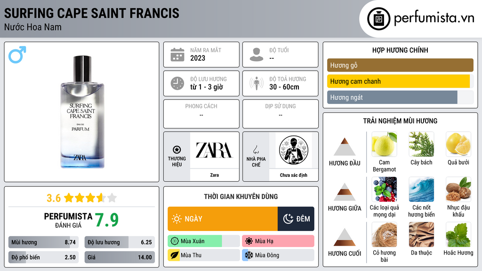Viewport: 482px width, 271px height.
Task: Click the moon icon in the Đêm bar
Action: pyautogui.click(x=288, y=219)
